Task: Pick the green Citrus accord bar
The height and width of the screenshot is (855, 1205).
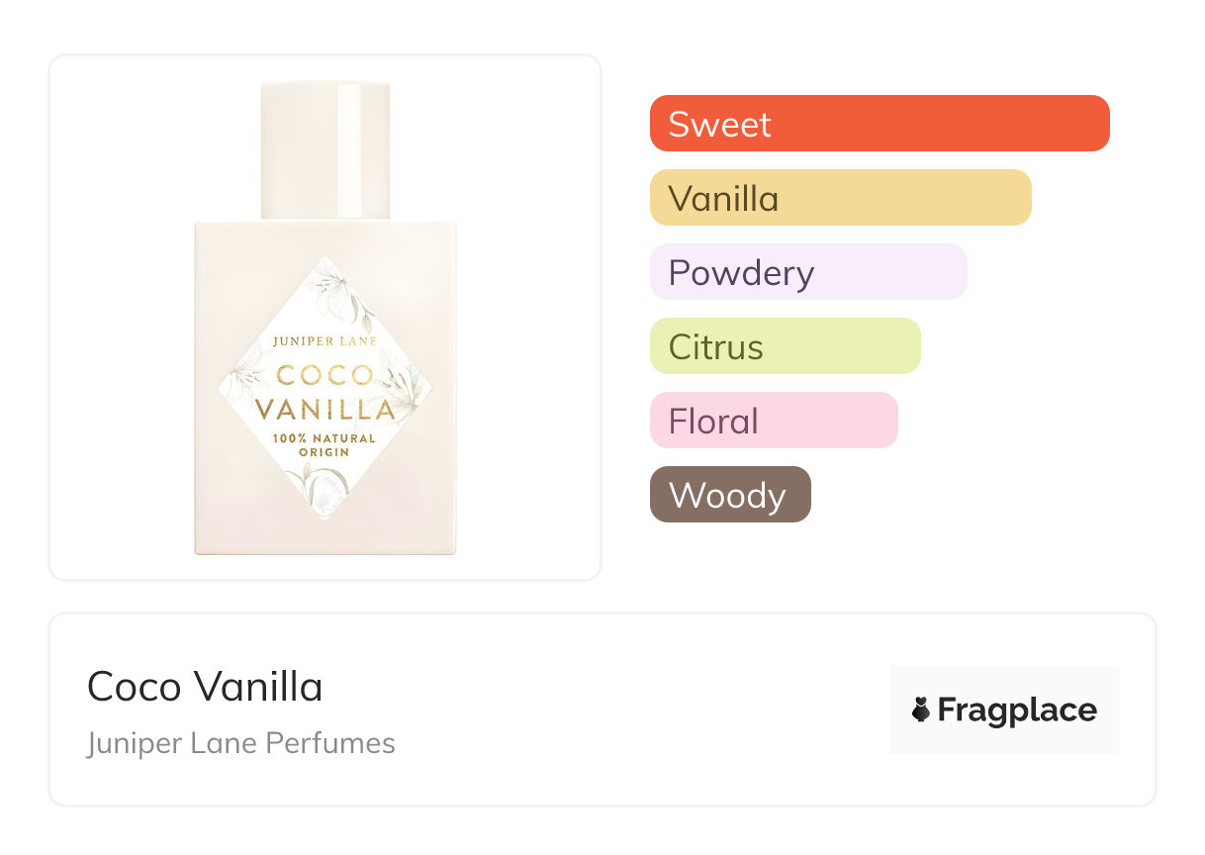Action: (785, 346)
